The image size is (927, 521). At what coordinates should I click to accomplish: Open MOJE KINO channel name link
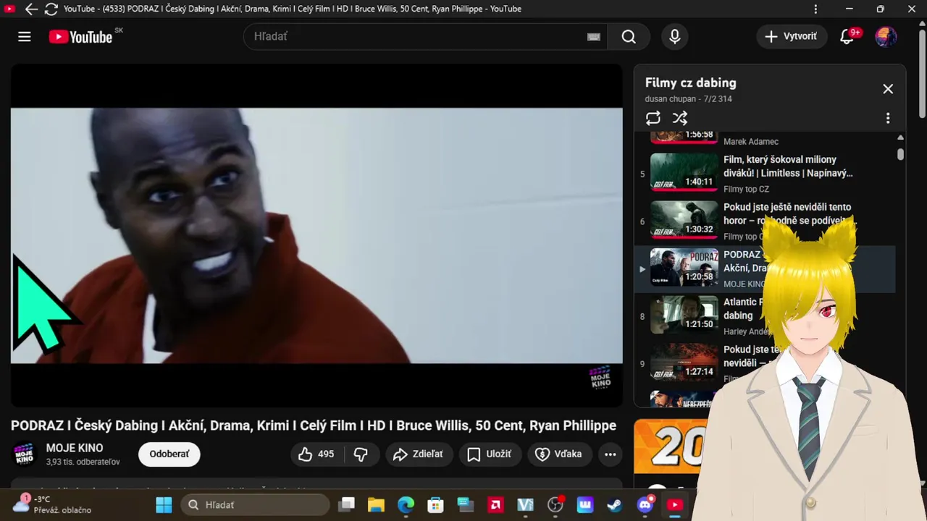(x=75, y=448)
